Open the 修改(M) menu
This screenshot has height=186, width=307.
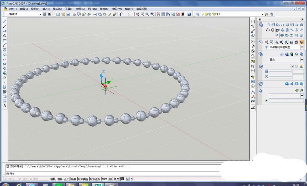pyautogui.click(x=104, y=9)
